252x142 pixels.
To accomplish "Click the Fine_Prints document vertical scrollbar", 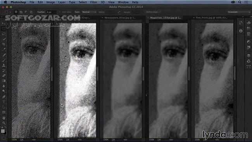I will (235, 73).
